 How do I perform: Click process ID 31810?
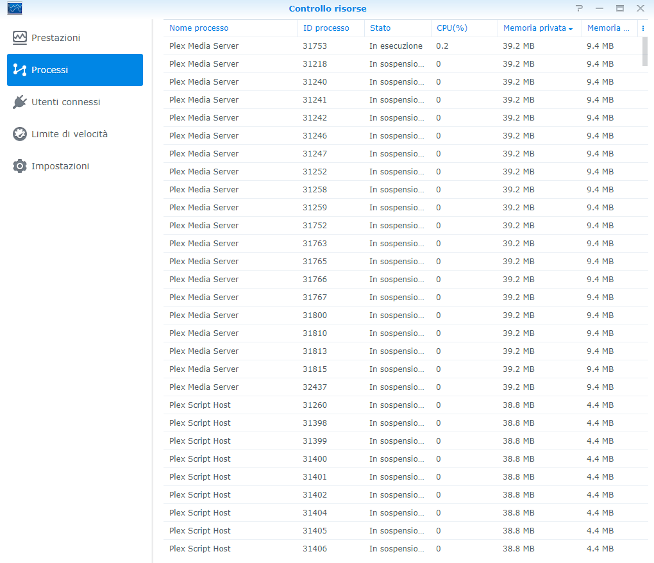315,333
